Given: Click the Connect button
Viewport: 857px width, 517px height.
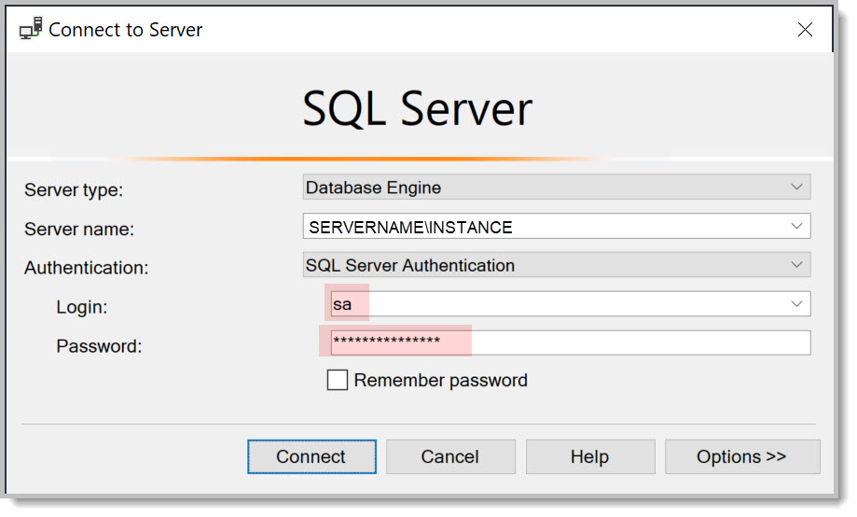Looking at the screenshot, I should pos(311,457).
